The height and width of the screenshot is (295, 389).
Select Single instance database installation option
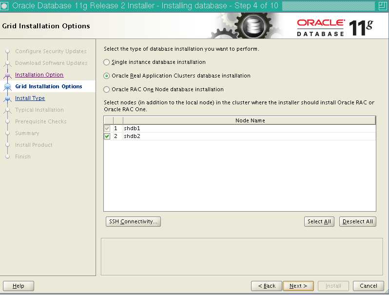[x=106, y=62]
